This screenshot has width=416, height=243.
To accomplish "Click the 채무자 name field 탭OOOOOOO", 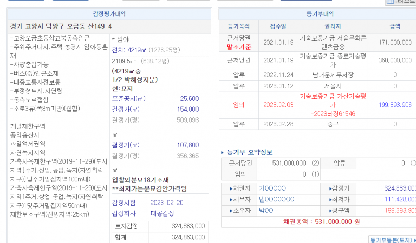I will (277, 199).
